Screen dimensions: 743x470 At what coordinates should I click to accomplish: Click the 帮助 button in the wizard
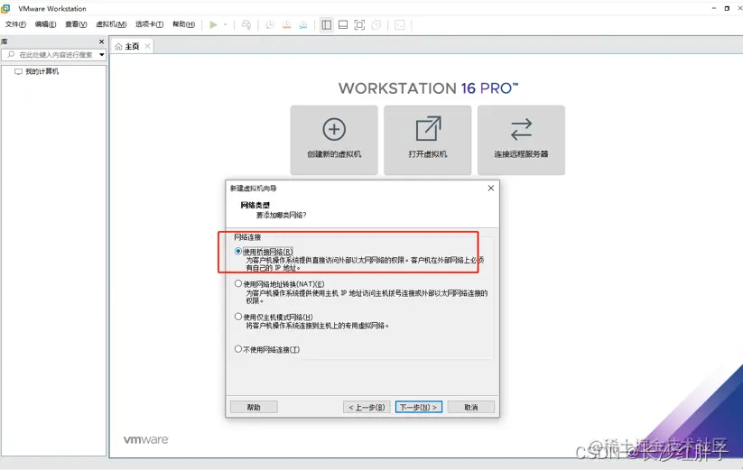coord(254,407)
